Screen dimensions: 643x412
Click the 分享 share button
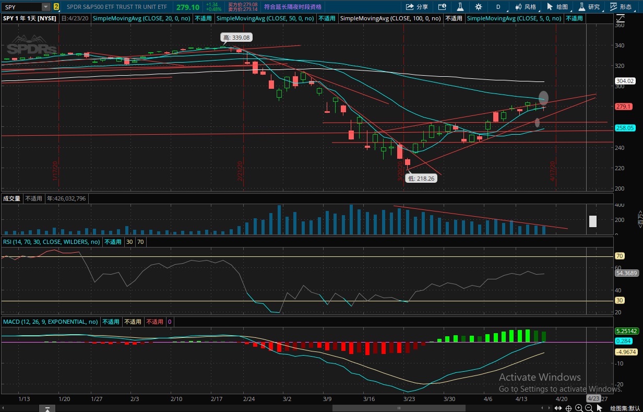click(417, 7)
